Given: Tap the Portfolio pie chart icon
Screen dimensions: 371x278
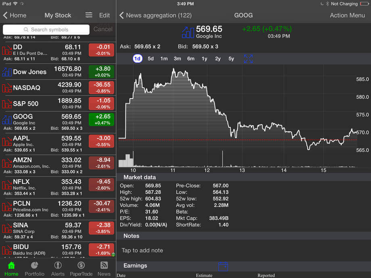Looking at the screenshot, I should pyautogui.click(x=35, y=265).
